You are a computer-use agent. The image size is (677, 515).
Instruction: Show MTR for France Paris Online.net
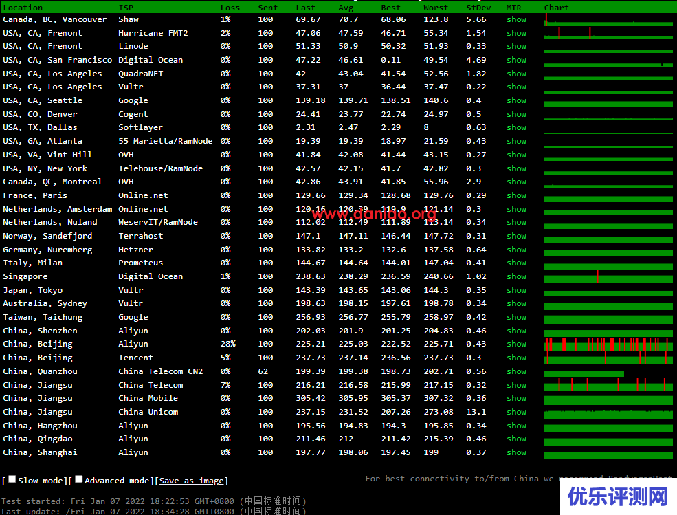point(516,196)
